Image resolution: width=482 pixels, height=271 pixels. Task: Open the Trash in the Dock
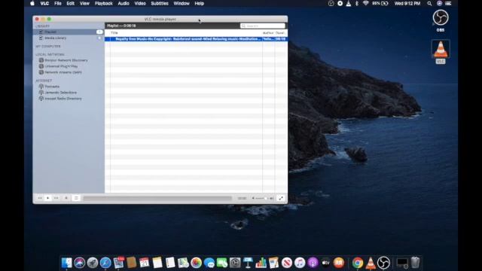click(x=415, y=263)
